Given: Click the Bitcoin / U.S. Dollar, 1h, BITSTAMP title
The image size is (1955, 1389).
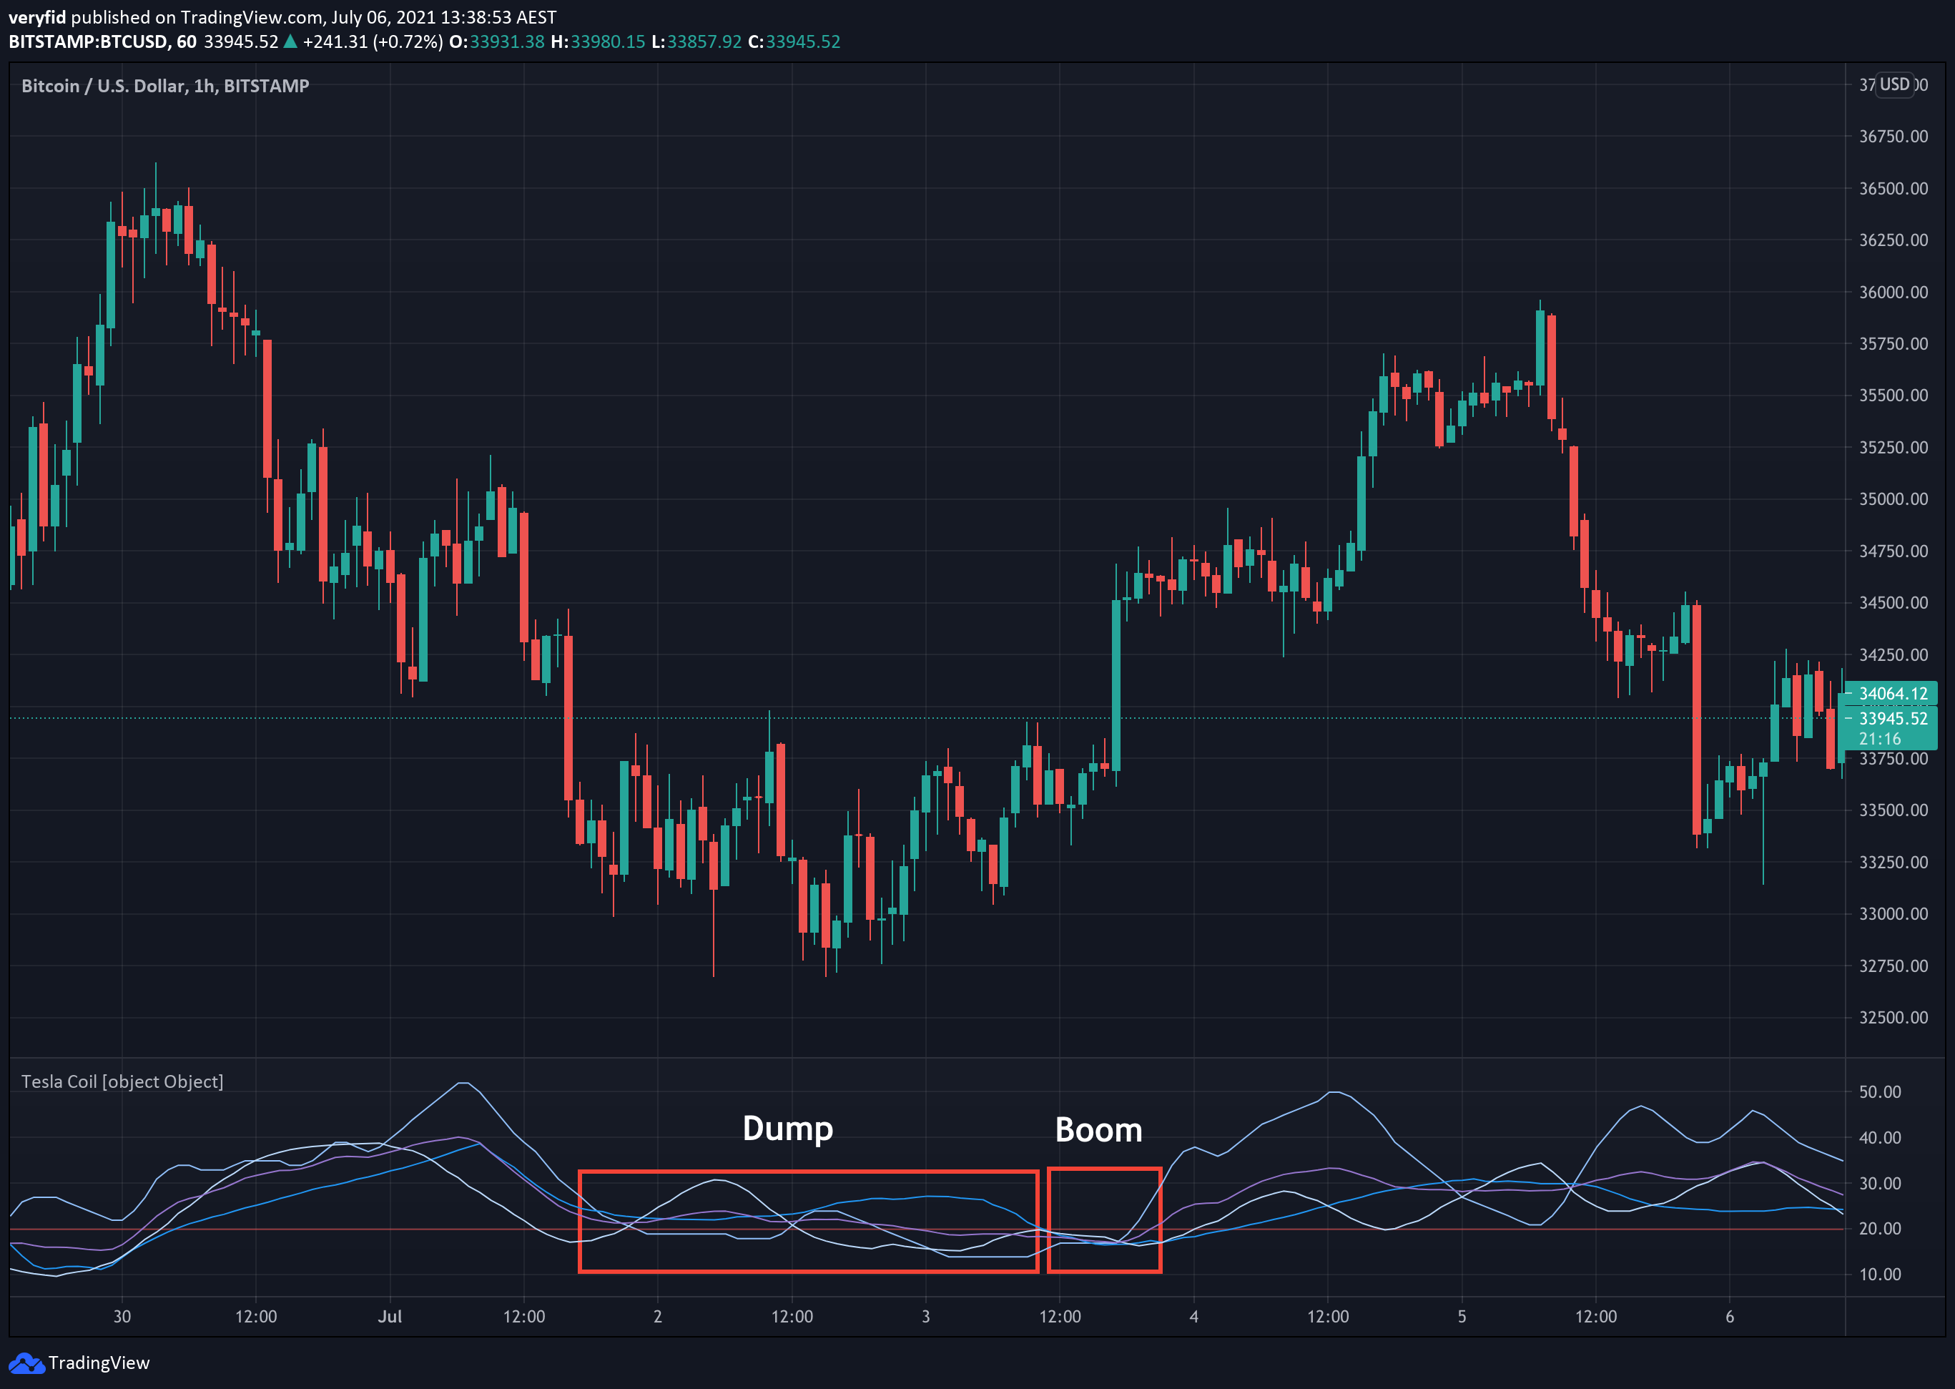Looking at the screenshot, I should (165, 87).
